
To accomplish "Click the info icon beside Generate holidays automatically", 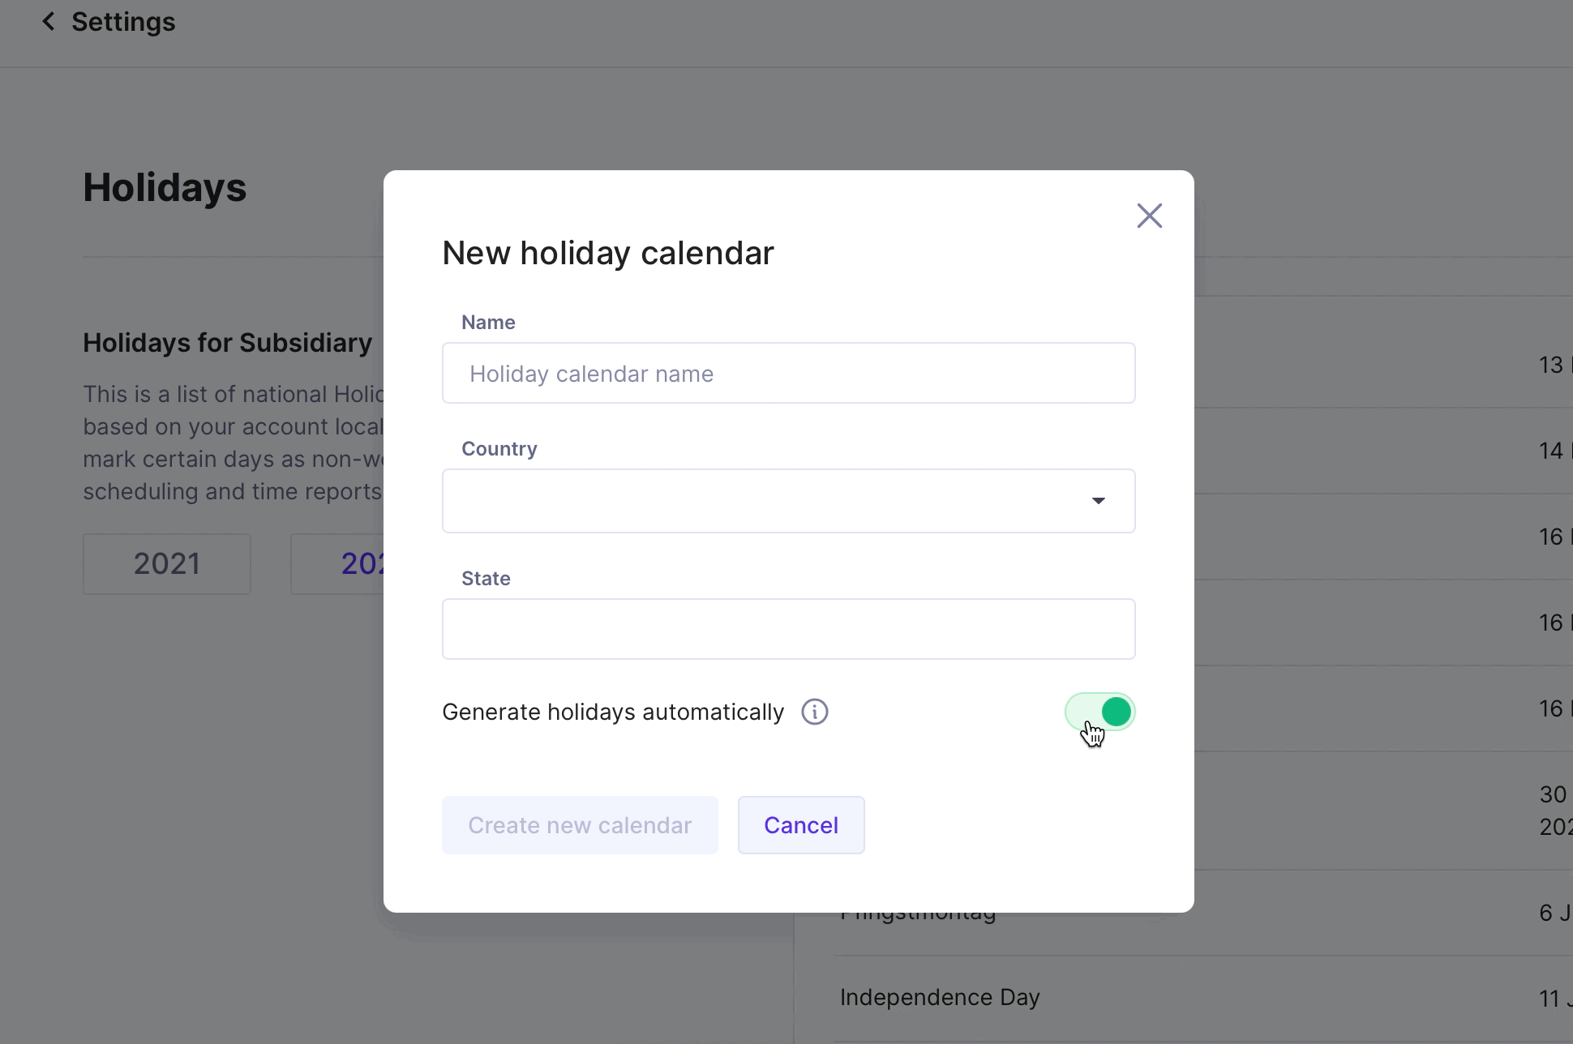I will [x=814, y=712].
